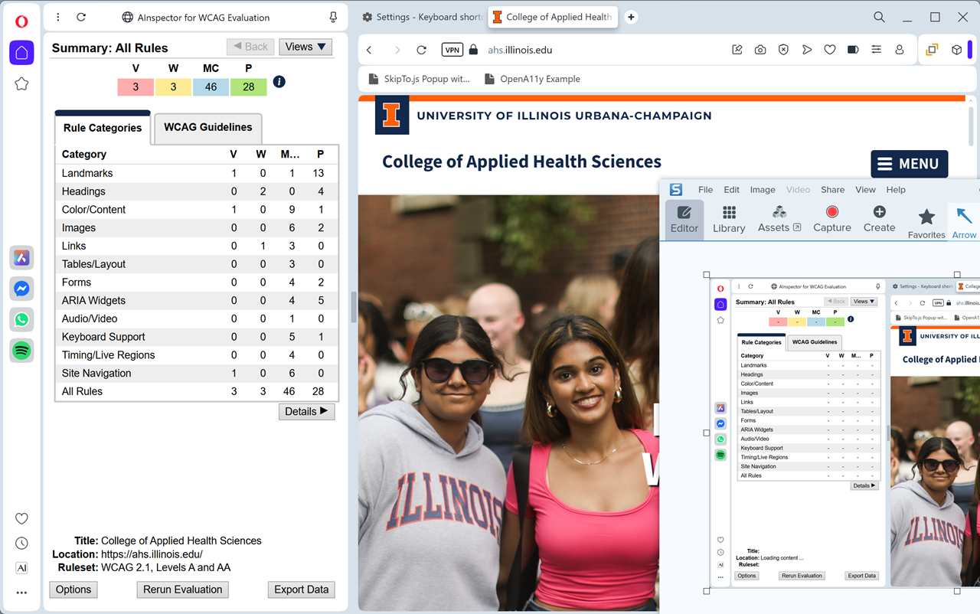
Task: Take a snapshot with the camera icon
Action: [x=760, y=50]
